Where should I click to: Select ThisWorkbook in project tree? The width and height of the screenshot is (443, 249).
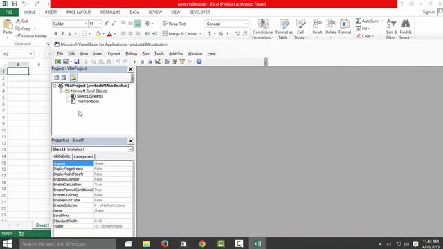[x=88, y=102]
